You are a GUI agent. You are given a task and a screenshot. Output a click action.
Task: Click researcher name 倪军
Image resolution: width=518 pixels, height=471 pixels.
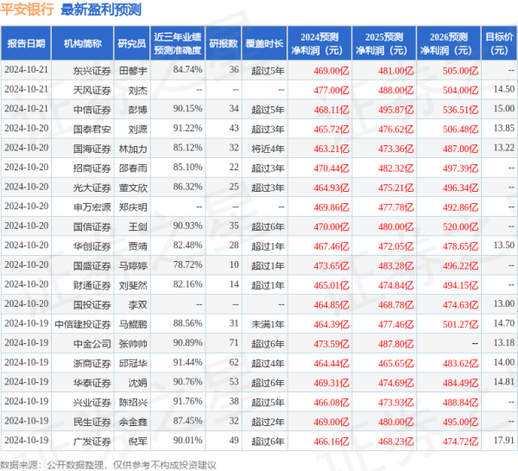tap(138, 442)
